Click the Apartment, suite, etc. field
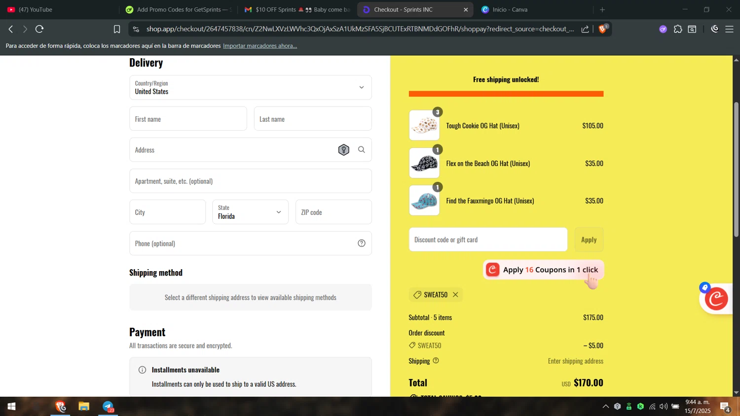This screenshot has height=416, width=740. click(251, 181)
